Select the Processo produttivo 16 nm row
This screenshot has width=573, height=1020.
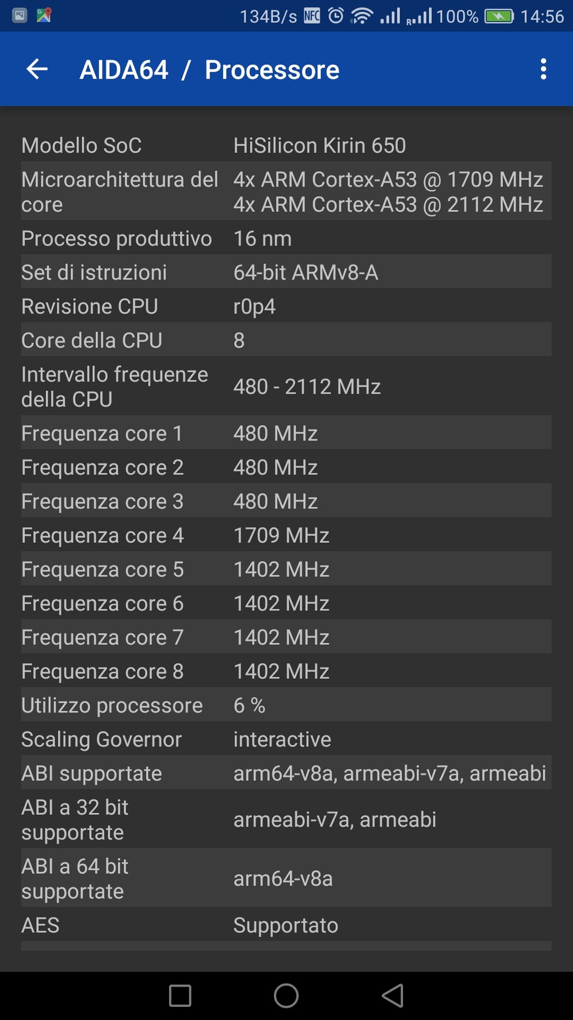tap(286, 238)
